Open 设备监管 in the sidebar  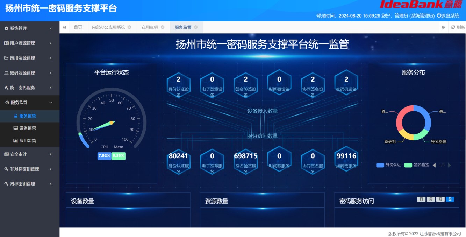tap(28, 128)
